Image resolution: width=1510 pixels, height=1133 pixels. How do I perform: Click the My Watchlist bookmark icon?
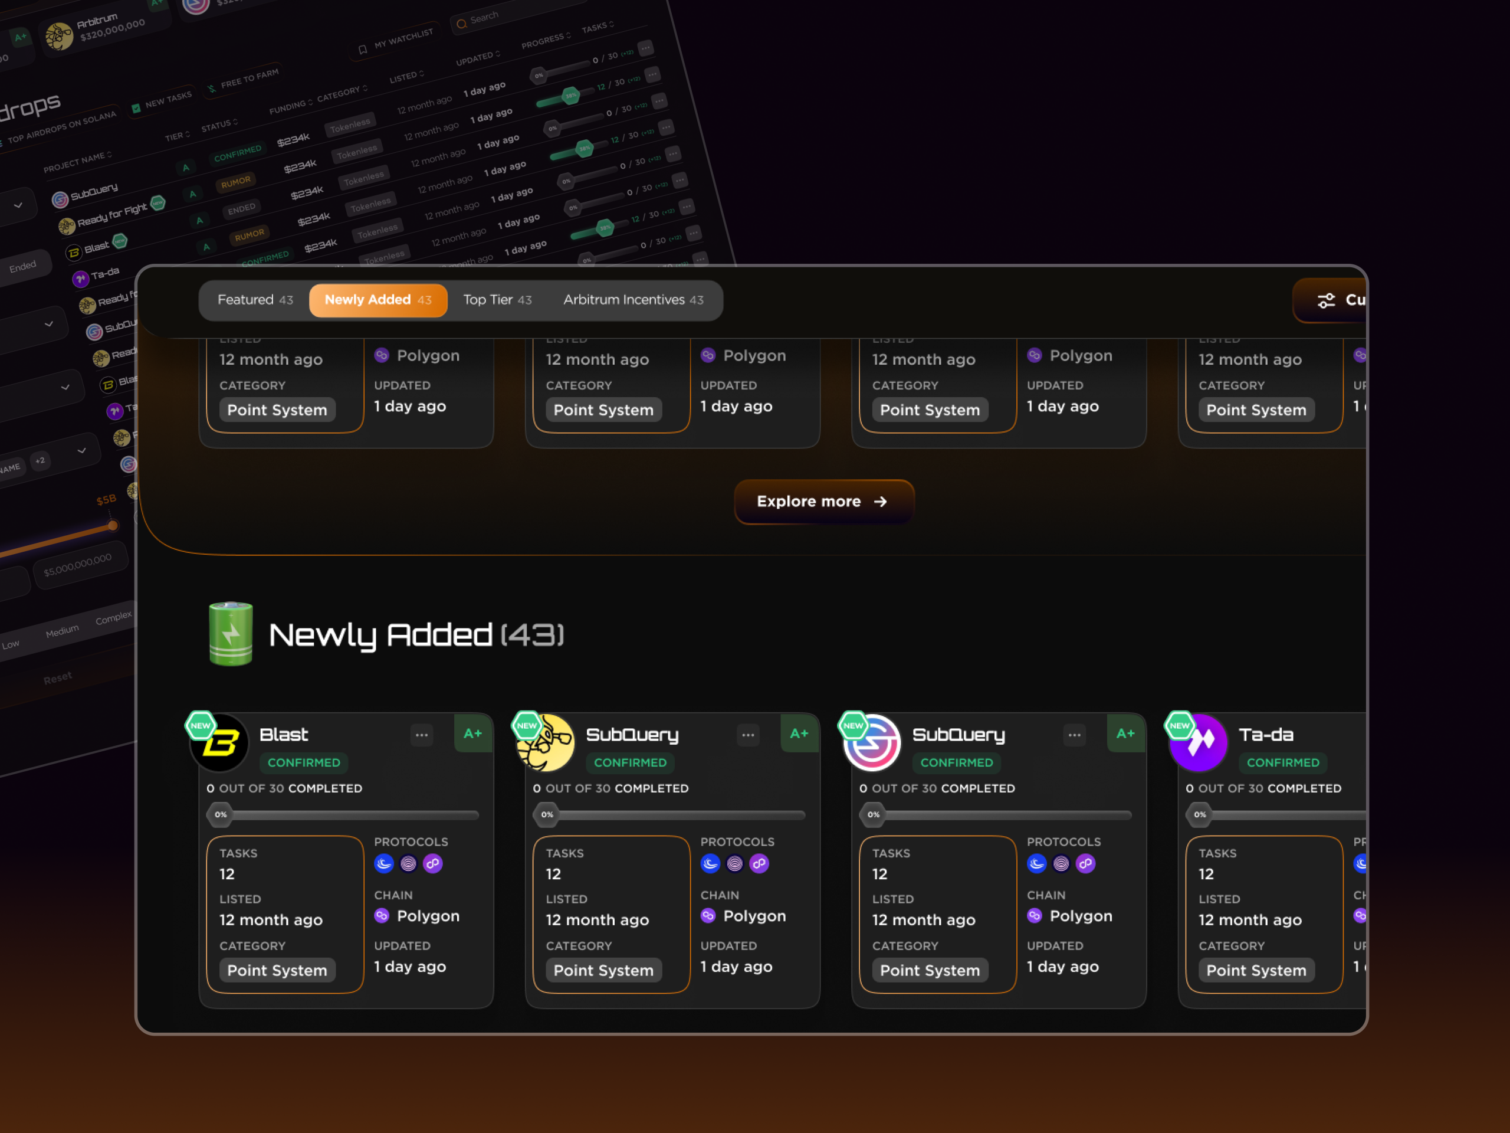coord(363,49)
